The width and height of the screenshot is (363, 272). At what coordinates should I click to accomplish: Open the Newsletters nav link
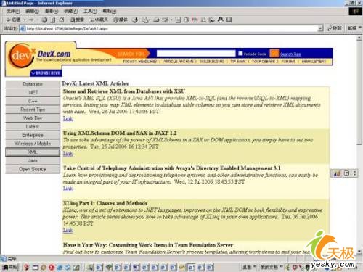click(314, 62)
